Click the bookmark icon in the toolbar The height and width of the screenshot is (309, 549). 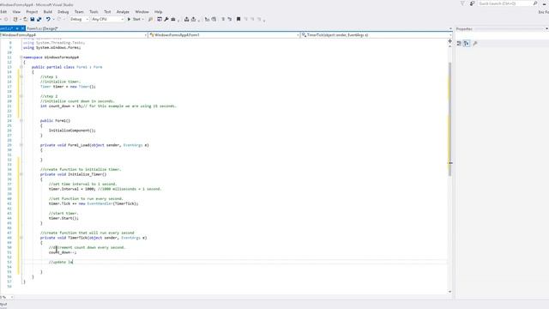click(x=238, y=19)
